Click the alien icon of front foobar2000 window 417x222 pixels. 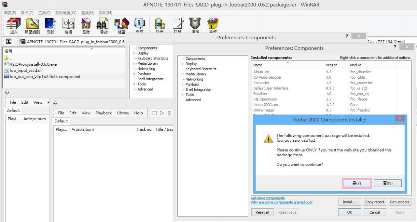[x=55, y=103]
